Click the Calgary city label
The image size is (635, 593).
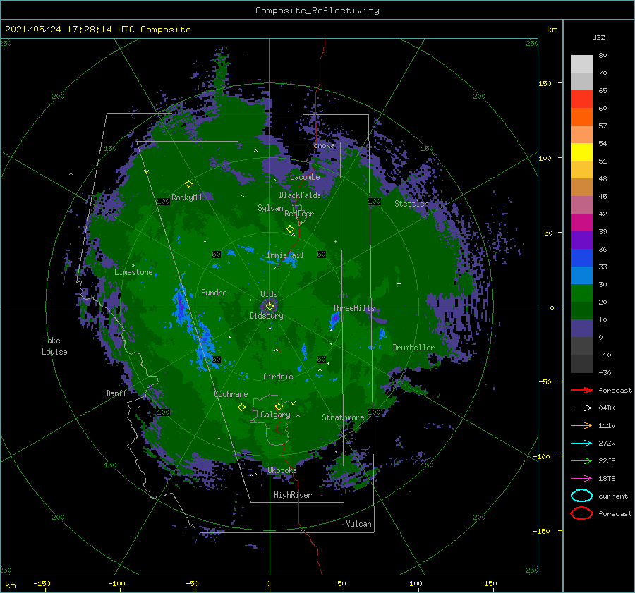pos(275,415)
